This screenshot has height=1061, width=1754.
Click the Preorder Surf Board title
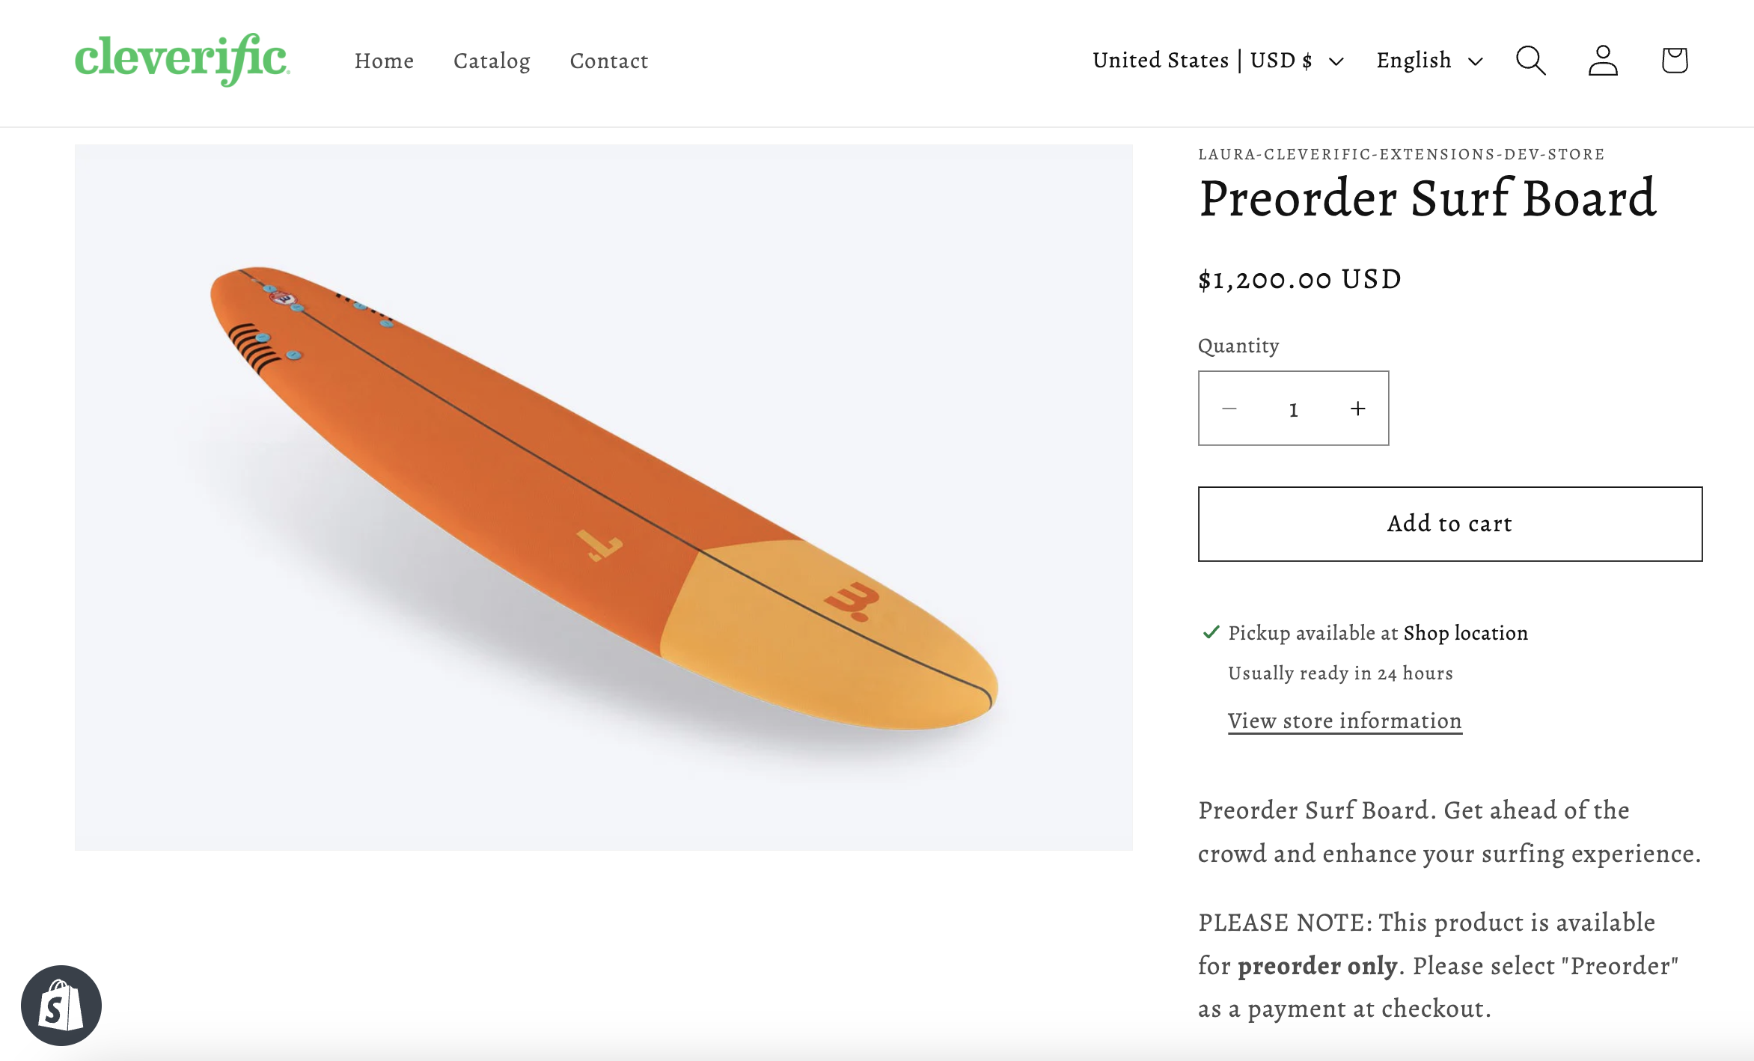pos(1428,198)
